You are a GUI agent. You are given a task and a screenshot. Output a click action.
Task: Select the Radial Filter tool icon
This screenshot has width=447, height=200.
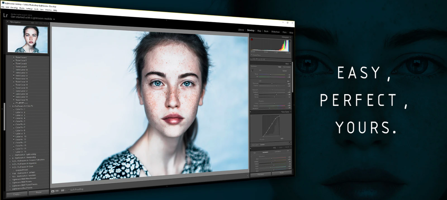click(x=261, y=59)
